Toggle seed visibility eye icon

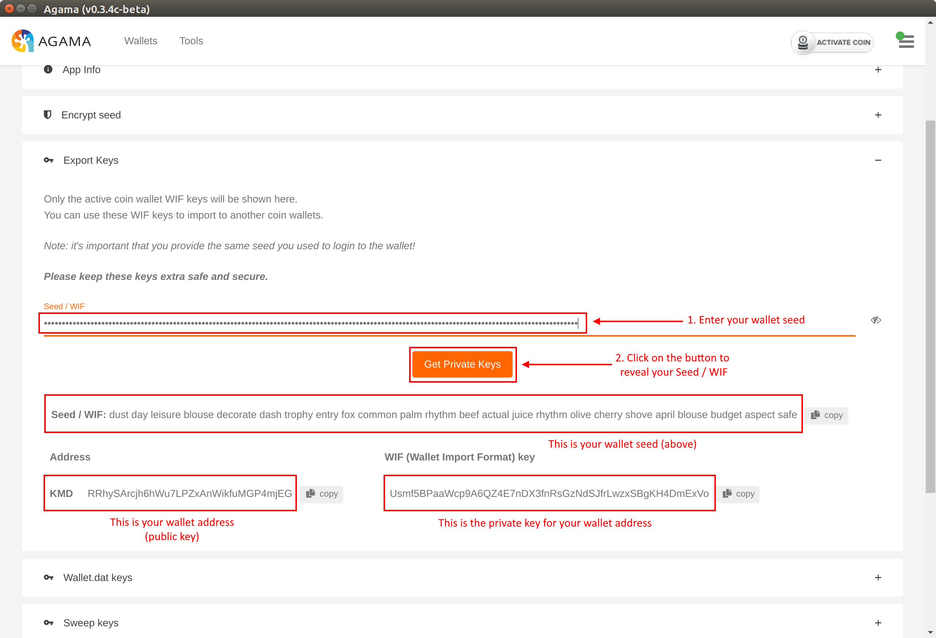pyautogui.click(x=876, y=320)
